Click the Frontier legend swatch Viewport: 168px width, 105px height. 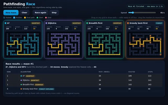(x=14, y=18)
